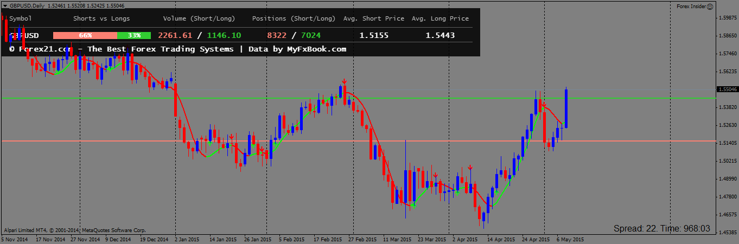The height and width of the screenshot is (244, 739).
Task: Click the red 66% shorts bar
Action: (x=85, y=35)
